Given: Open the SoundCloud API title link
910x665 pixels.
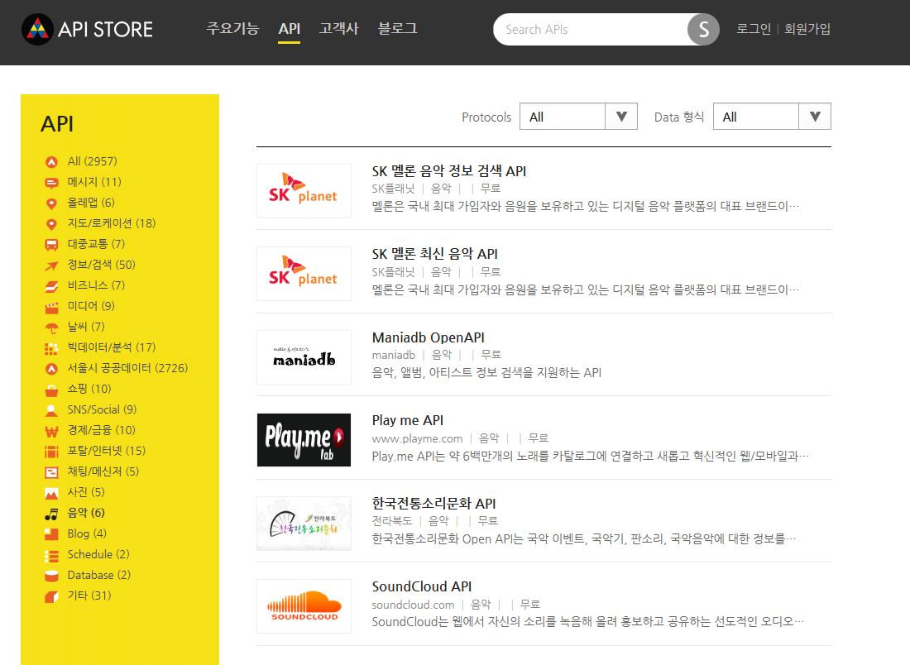Looking at the screenshot, I should tap(422, 586).
